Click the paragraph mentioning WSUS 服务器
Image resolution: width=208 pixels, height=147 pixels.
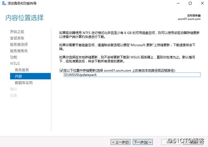click(x=127, y=59)
